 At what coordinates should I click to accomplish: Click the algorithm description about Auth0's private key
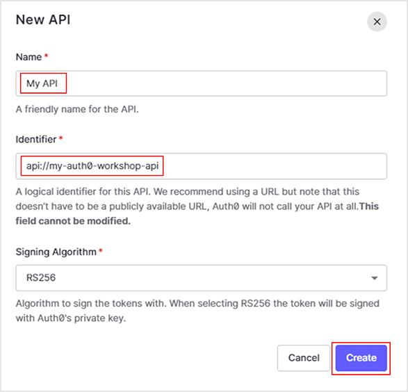coord(197,311)
